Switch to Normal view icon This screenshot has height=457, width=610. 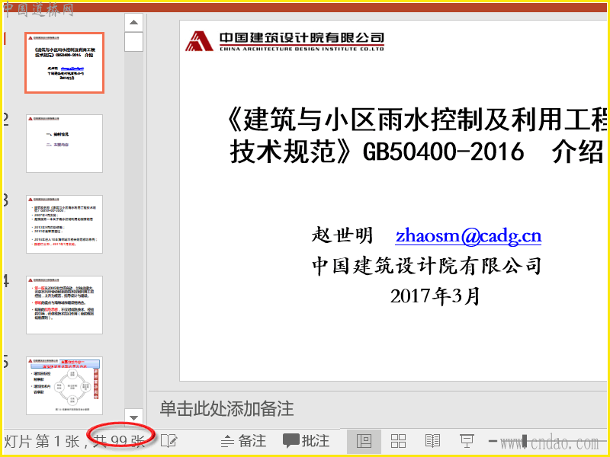[x=364, y=441]
